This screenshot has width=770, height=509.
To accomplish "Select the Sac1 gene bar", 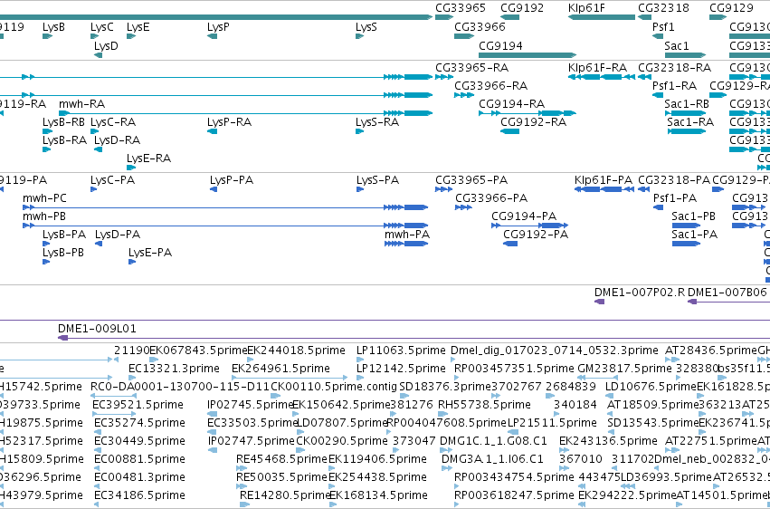I will pyautogui.click(x=685, y=55).
